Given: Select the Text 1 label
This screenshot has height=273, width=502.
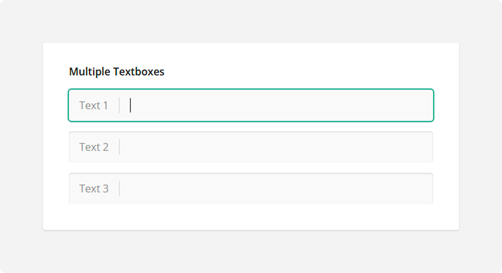Looking at the screenshot, I should click(x=94, y=105).
